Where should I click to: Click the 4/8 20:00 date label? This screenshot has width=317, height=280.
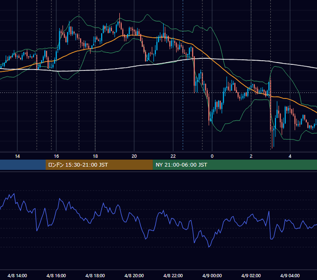[x=134, y=275]
